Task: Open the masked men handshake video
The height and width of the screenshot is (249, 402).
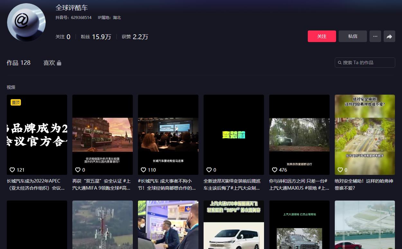Action: click(168, 225)
